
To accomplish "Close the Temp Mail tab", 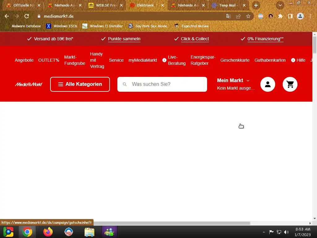I will point(244,6).
